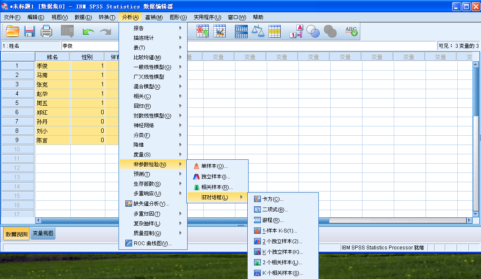Open the 文件(F) menu
The image size is (481, 279).
12,17
